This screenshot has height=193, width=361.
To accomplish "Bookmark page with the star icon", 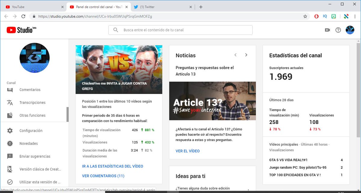I will click(x=305, y=17).
